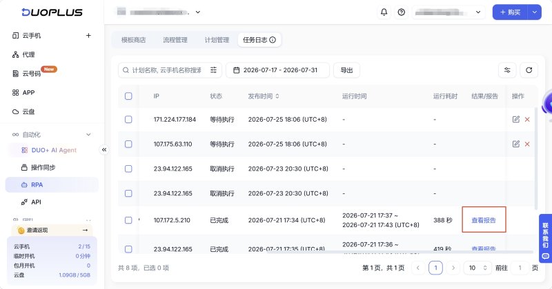This screenshot has height=289, width=552.
Task: Add a new cloud phone with plus icon
Action: click(x=88, y=36)
